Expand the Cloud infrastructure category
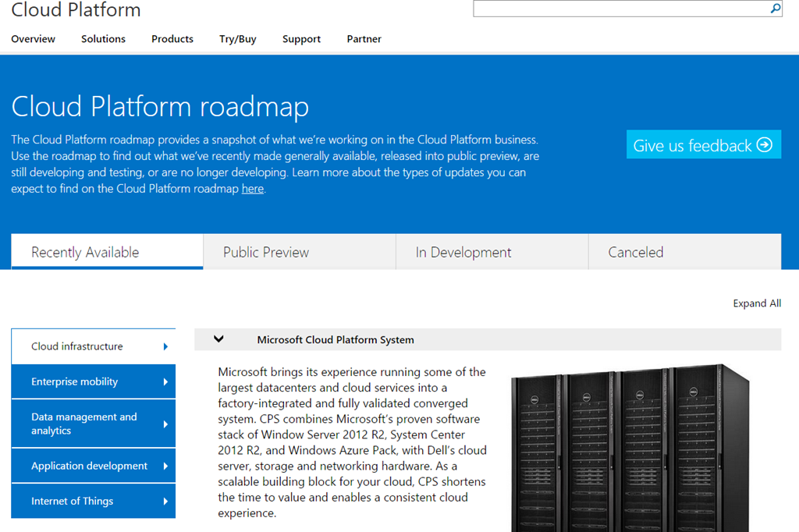The width and height of the screenshot is (799, 532). 76,346
